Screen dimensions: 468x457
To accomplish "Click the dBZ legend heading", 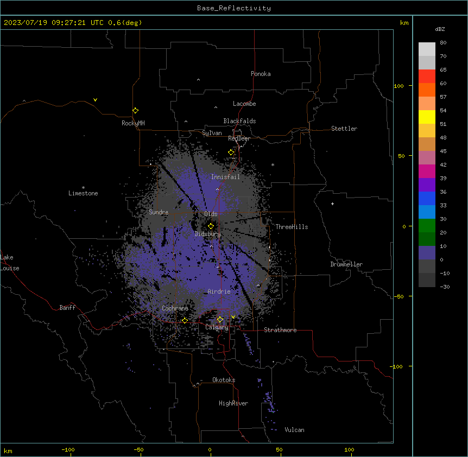I will [x=440, y=29].
